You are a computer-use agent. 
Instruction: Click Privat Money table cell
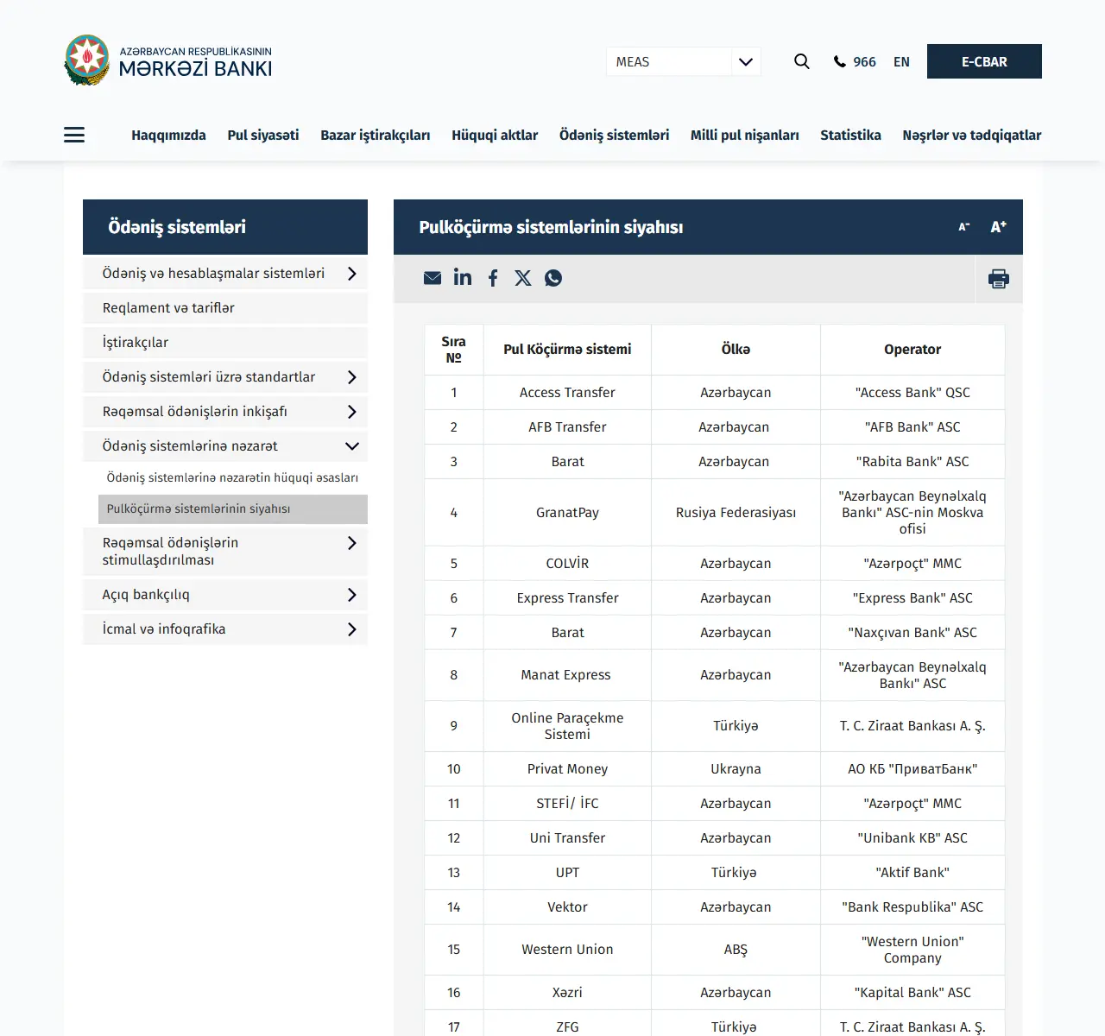pyautogui.click(x=567, y=769)
